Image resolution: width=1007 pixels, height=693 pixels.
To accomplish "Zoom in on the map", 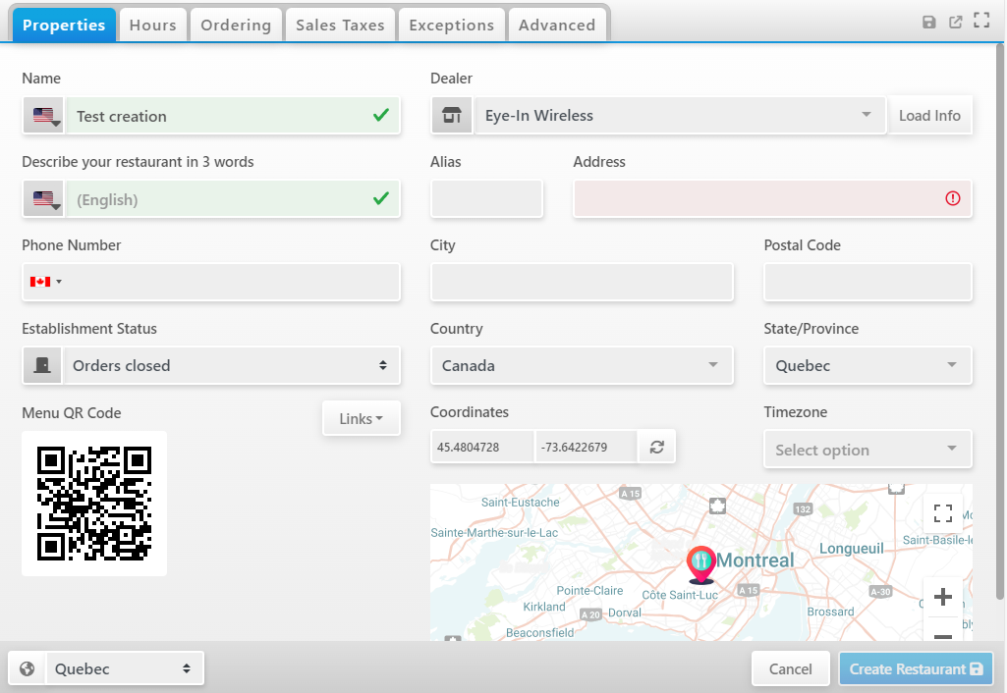I will pos(942,597).
